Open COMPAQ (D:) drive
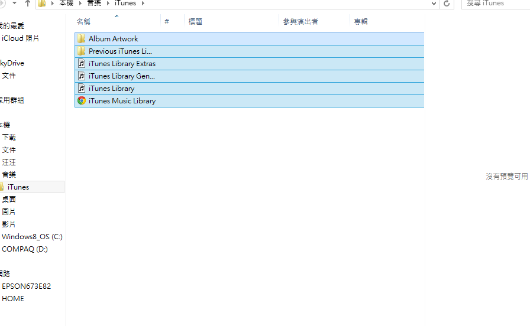This screenshot has height=326, width=530. click(25, 249)
